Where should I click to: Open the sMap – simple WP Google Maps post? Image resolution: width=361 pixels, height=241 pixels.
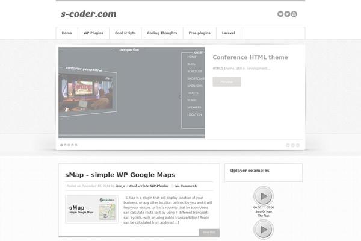tap(120, 175)
